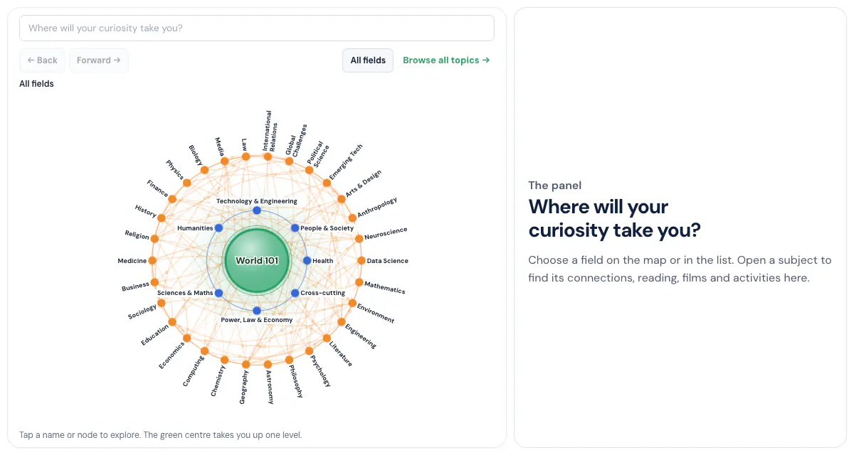Choose the Mathematics subject on the map
The width and height of the screenshot is (854, 455).
[x=359, y=282]
